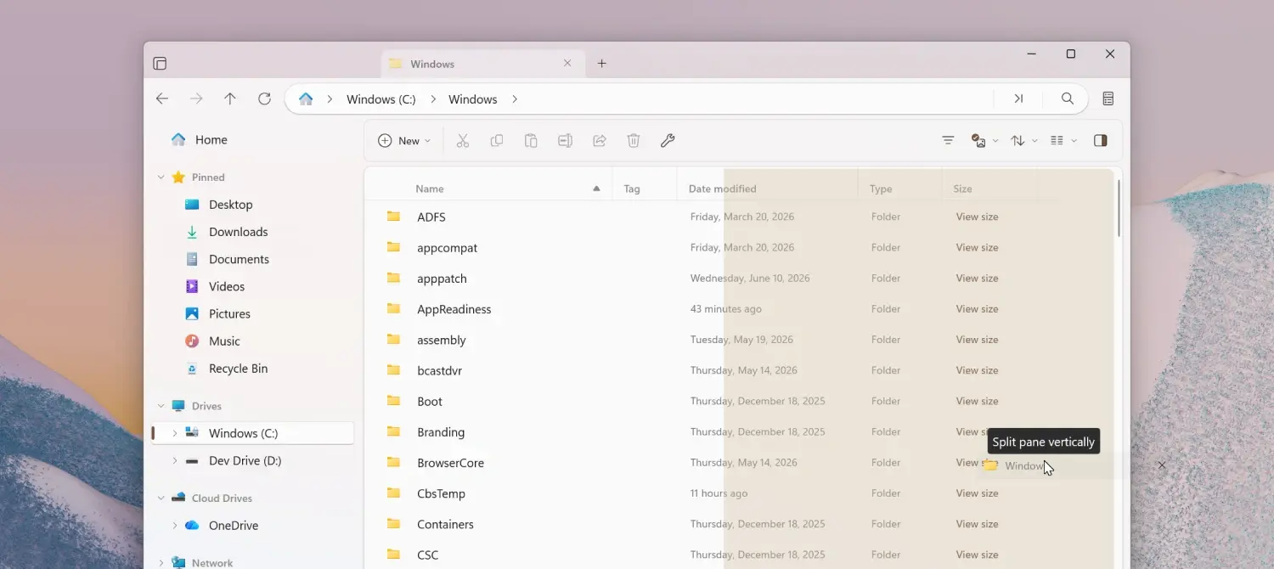This screenshot has width=1274, height=569.
Task: Click the Home icon in address bar
Action: [x=306, y=99]
